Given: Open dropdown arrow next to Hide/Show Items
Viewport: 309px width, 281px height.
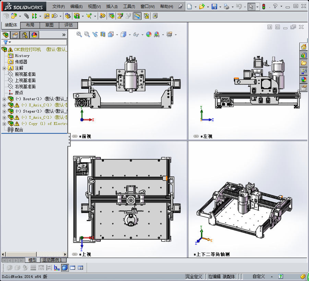Looking at the screenshot, I should pos(142,35).
